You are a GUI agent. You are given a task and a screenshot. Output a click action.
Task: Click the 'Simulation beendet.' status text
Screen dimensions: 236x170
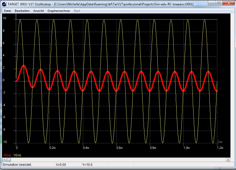[17, 165]
